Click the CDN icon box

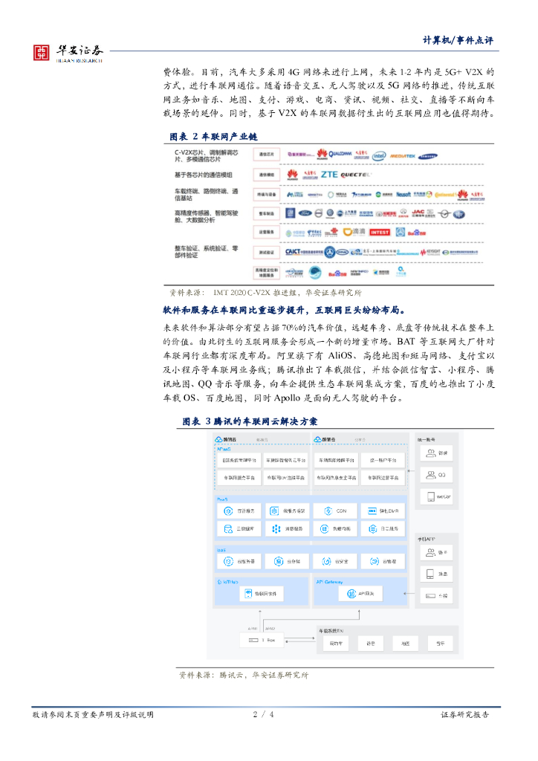(336, 511)
